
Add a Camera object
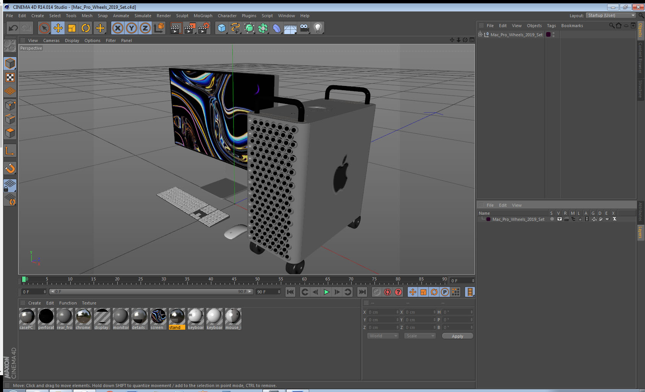(x=304, y=28)
